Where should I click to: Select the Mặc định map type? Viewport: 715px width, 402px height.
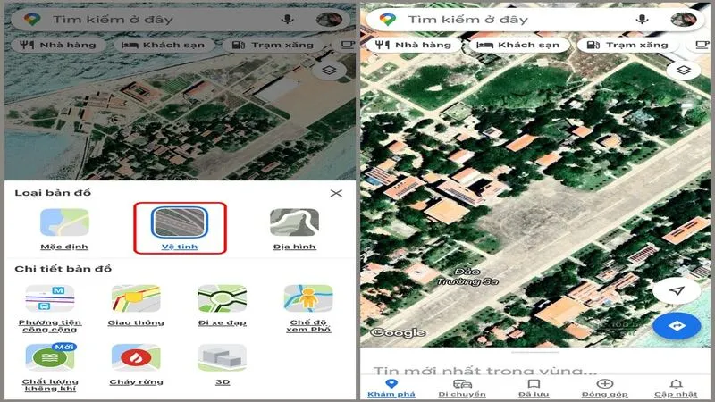point(64,230)
